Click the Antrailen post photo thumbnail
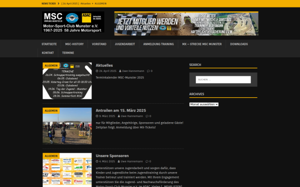The height and width of the screenshot is (187, 300). point(67,126)
